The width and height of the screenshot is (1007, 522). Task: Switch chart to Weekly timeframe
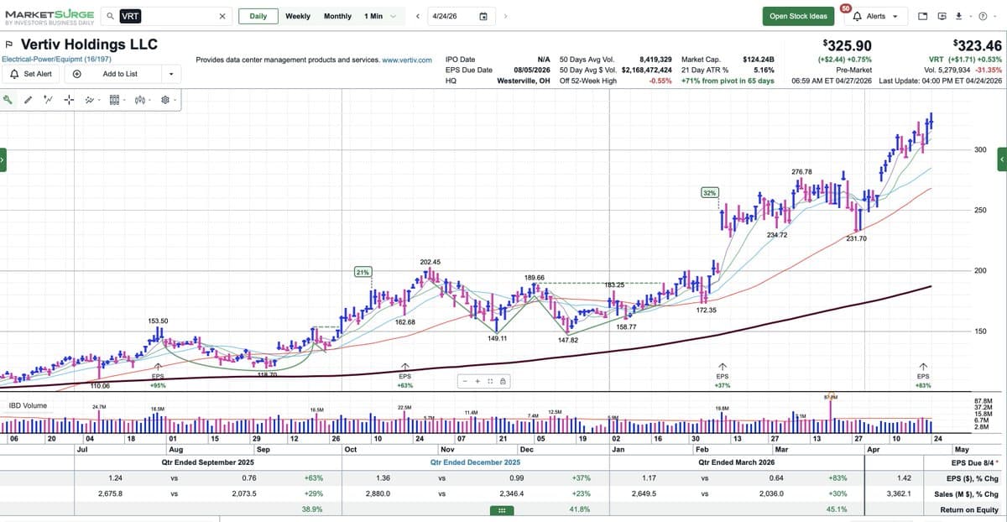pyautogui.click(x=297, y=16)
